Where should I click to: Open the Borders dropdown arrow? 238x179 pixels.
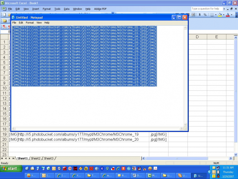216,15
